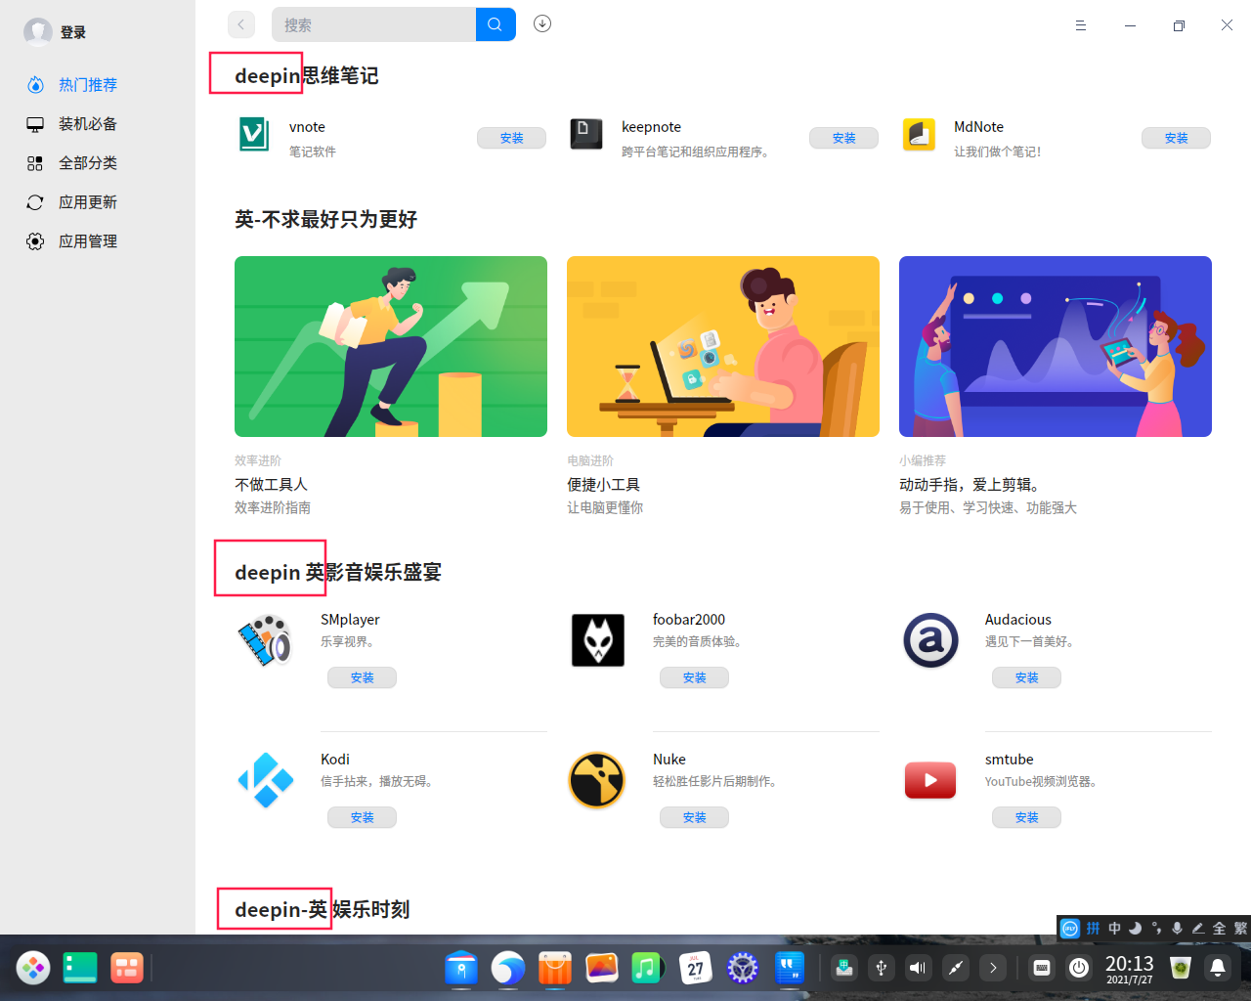Open the 便捷小工具 yellow banner
1251x1001 pixels.
723,346
